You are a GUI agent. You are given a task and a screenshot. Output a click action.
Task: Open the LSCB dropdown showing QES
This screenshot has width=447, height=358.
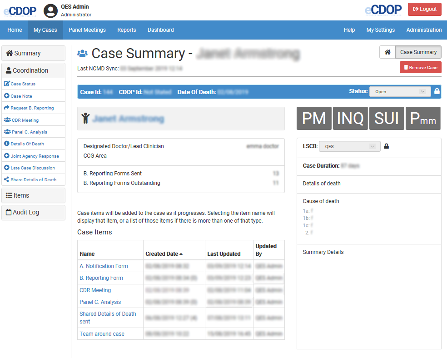[x=349, y=146]
